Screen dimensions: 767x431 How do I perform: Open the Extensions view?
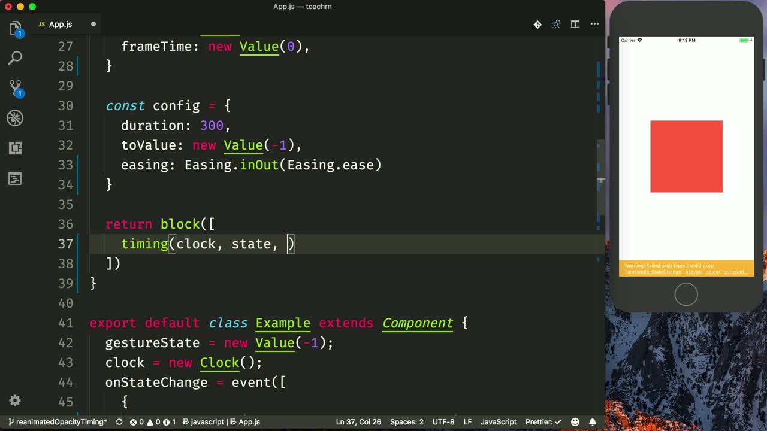point(15,148)
